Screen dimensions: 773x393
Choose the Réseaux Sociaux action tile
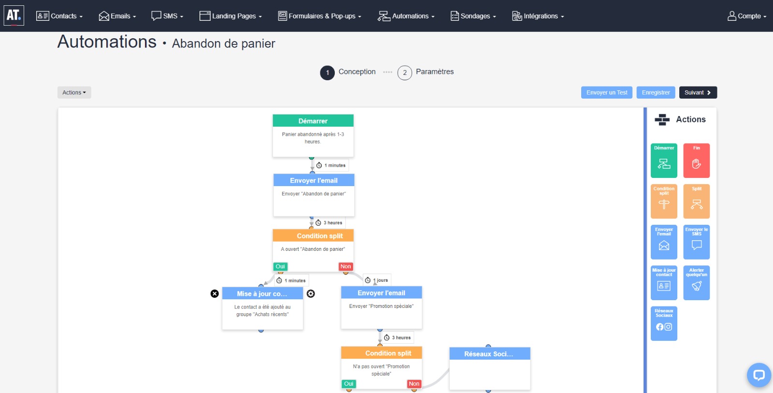[664, 323]
